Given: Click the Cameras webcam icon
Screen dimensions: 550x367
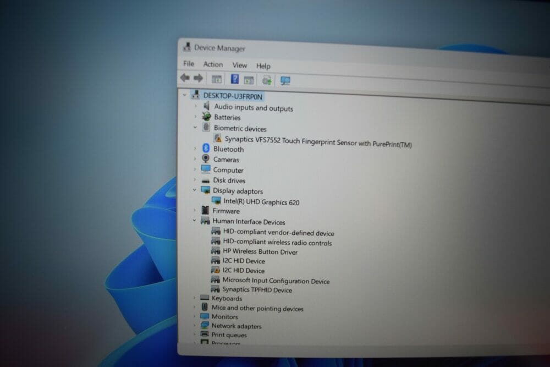Looking at the screenshot, I should pos(206,158).
